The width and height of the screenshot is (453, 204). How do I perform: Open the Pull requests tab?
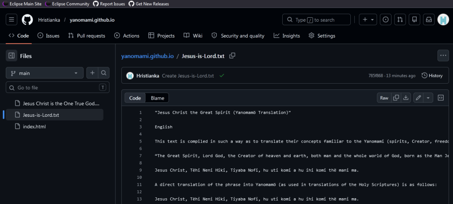click(87, 36)
